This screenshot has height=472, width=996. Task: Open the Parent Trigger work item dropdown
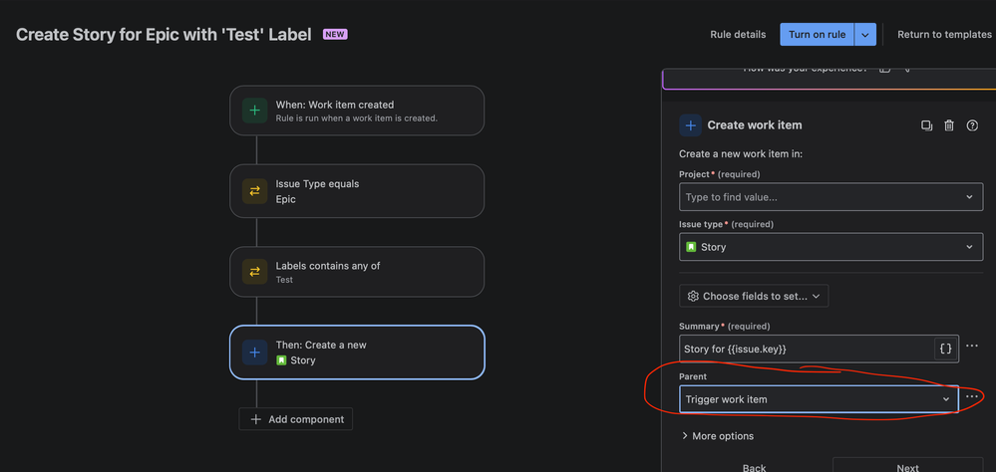coord(819,399)
